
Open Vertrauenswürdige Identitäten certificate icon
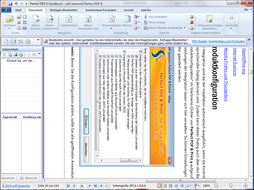coord(209,19)
